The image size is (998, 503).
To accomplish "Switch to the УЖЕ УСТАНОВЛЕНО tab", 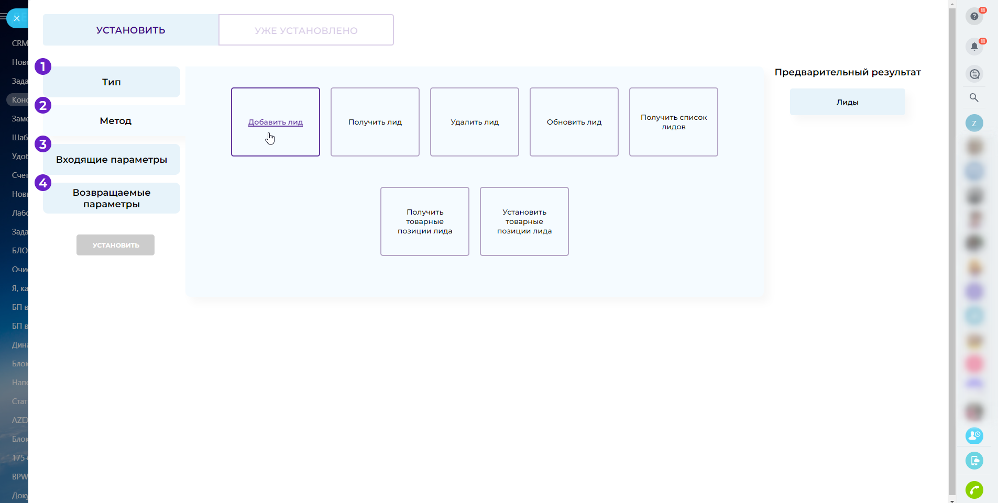I will (x=306, y=30).
